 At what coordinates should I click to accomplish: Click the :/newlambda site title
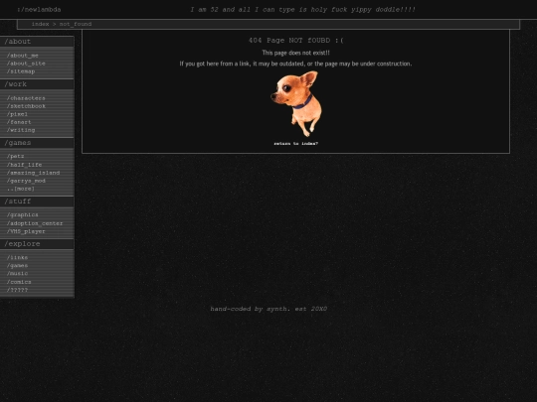coord(39,10)
